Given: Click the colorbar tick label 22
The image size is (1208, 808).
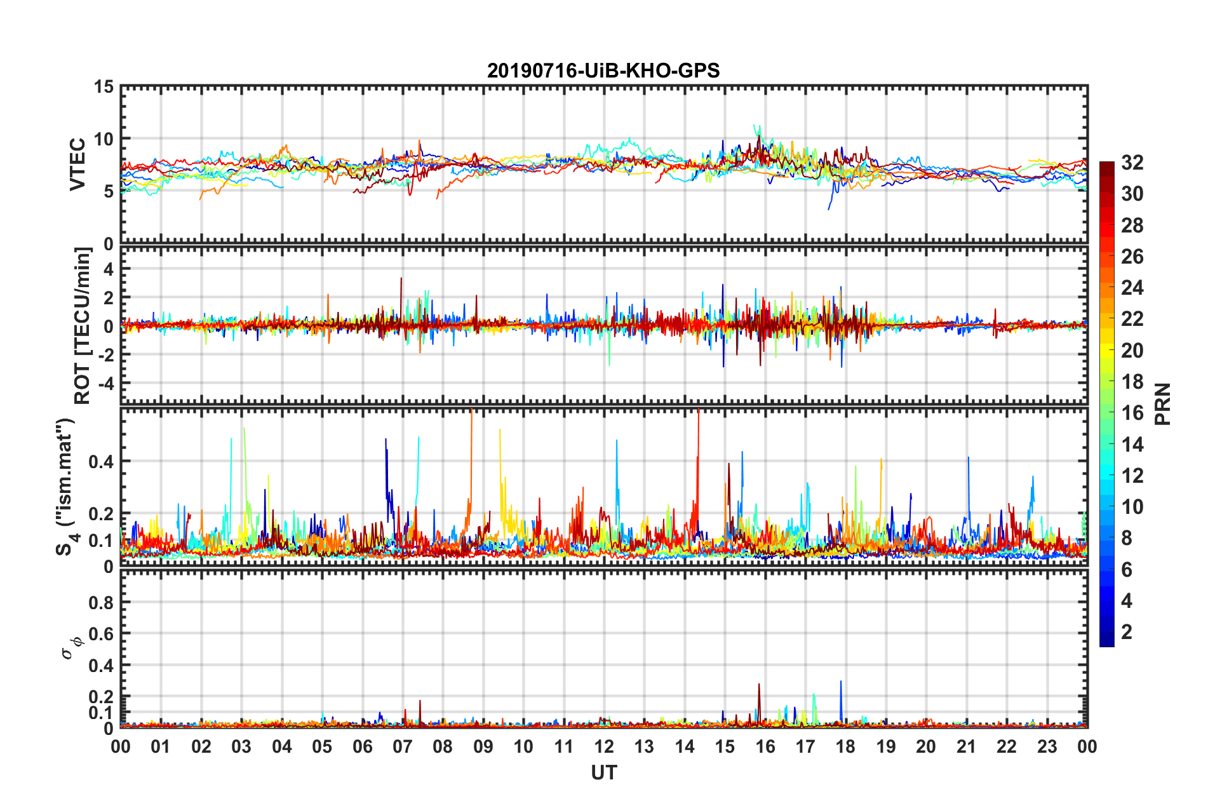Looking at the screenshot, I should point(1132,319).
